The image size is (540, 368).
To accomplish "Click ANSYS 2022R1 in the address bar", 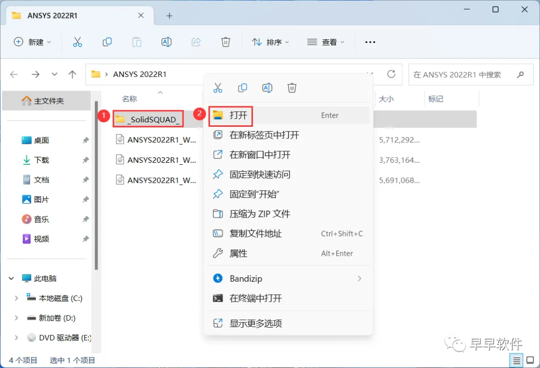I will click(140, 74).
